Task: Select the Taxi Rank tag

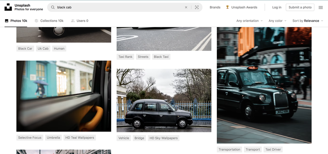Action: (125, 57)
